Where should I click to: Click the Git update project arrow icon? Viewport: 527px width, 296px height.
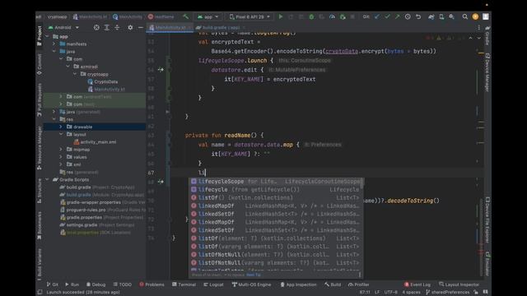[377, 16]
